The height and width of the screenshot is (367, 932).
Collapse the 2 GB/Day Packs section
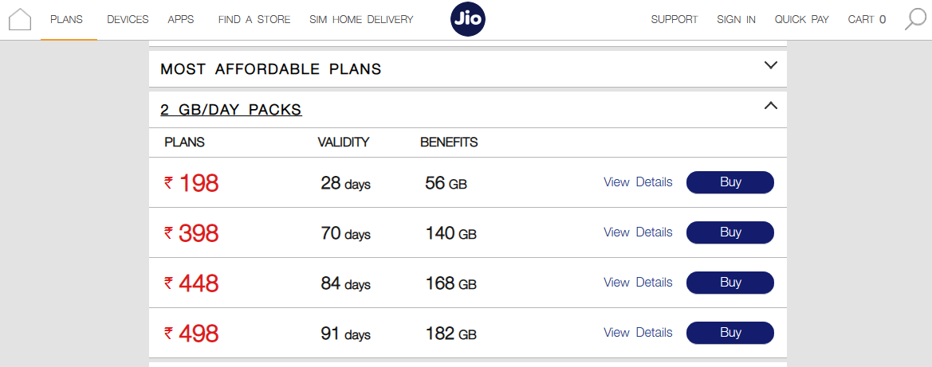770,106
